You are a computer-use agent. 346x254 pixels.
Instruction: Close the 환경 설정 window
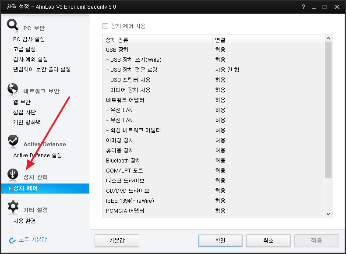pyautogui.click(x=337, y=7)
